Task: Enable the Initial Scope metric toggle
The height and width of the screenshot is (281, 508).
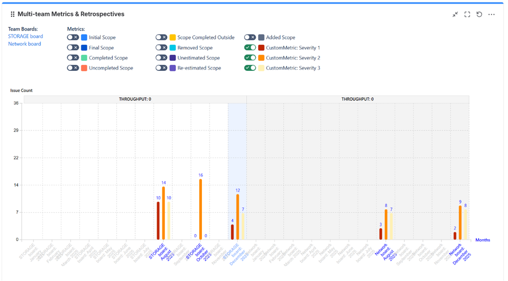Action: click(73, 37)
